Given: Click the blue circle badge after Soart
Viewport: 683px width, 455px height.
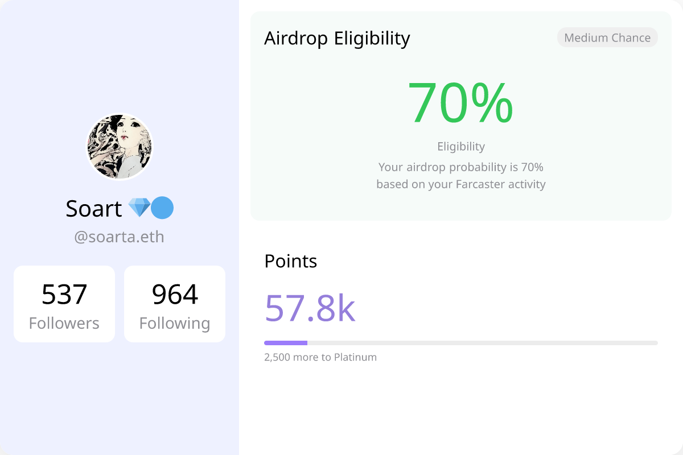Looking at the screenshot, I should click(x=162, y=208).
